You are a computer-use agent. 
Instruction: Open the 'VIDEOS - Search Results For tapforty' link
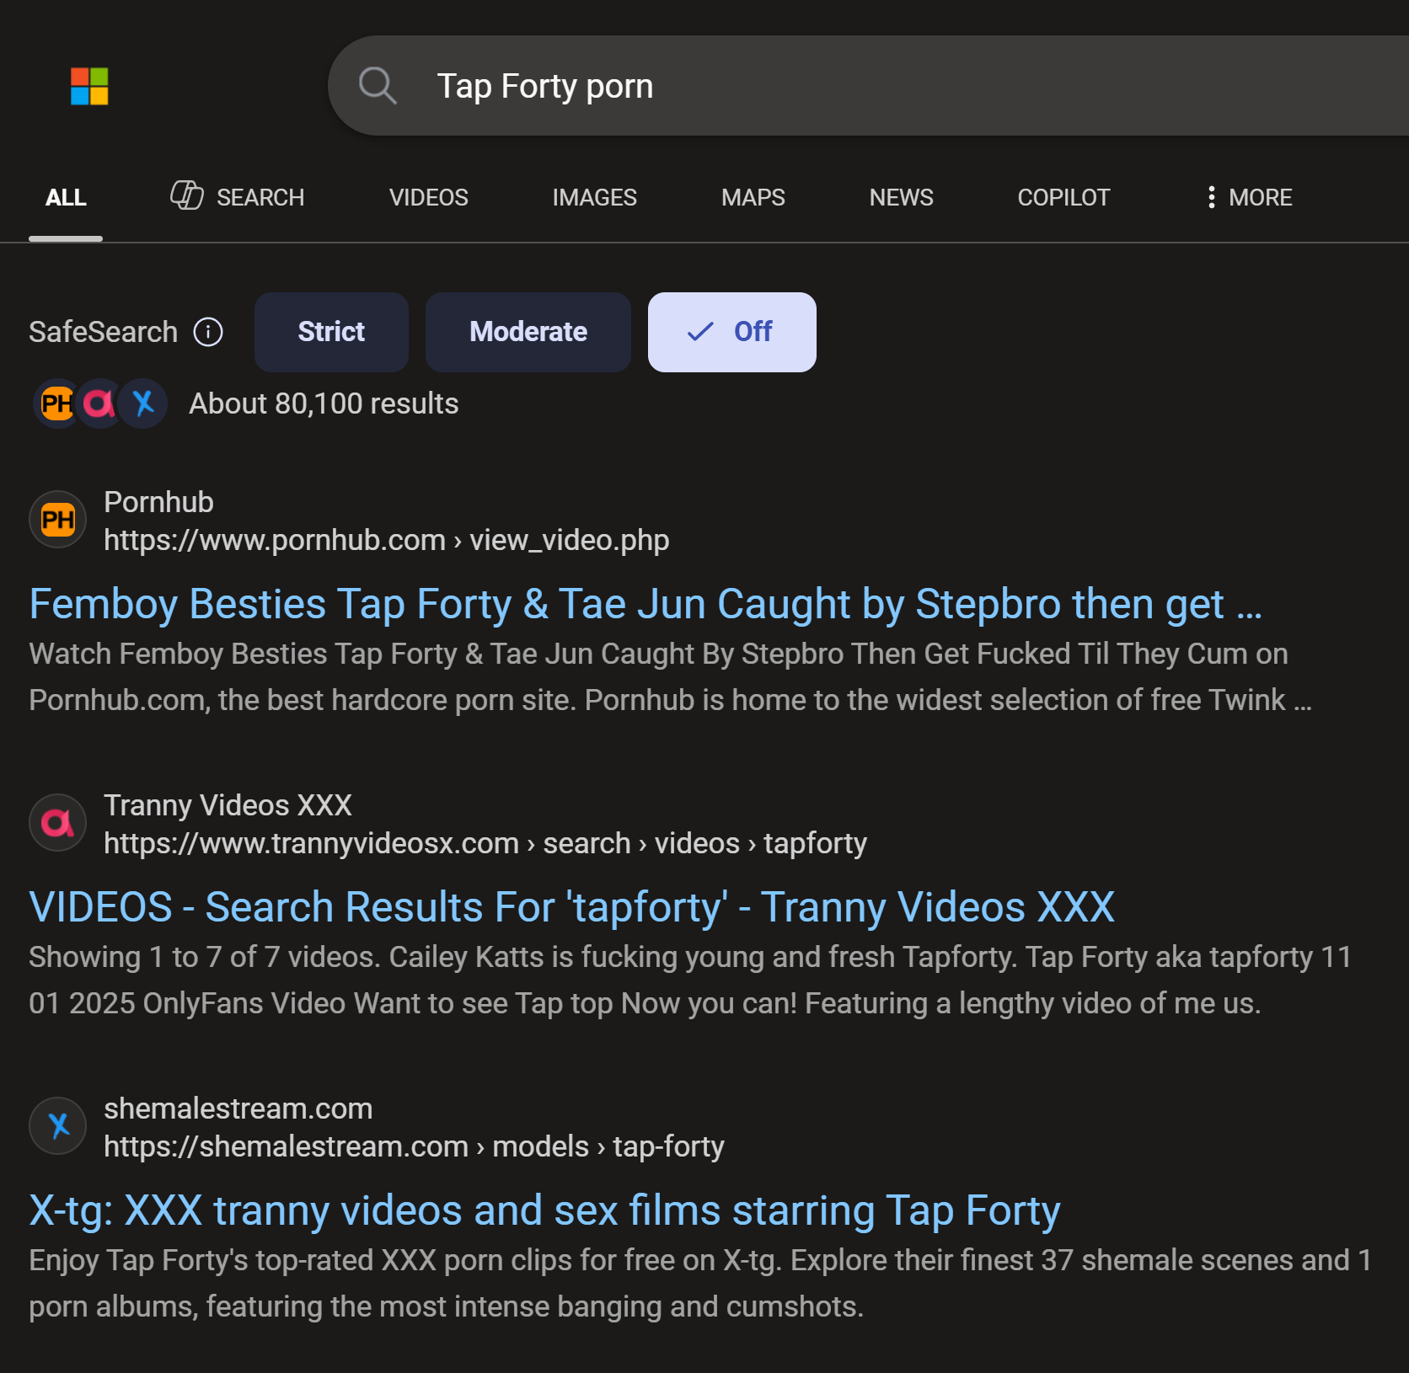coord(572,907)
